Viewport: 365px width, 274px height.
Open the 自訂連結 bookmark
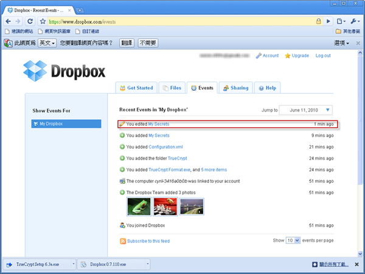[x=87, y=31]
